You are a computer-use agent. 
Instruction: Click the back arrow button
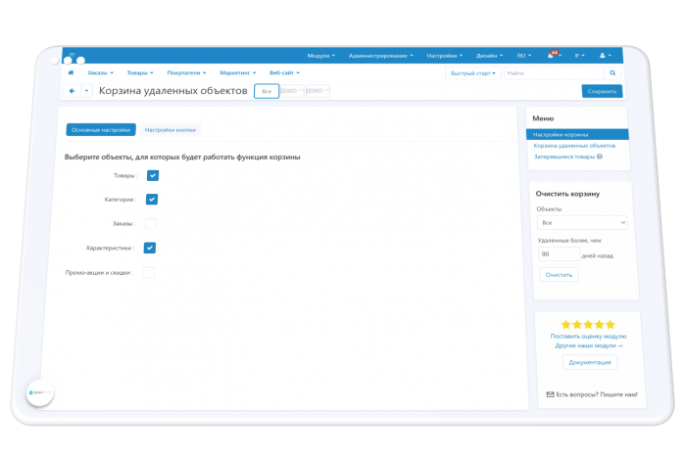(x=72, y=91)
